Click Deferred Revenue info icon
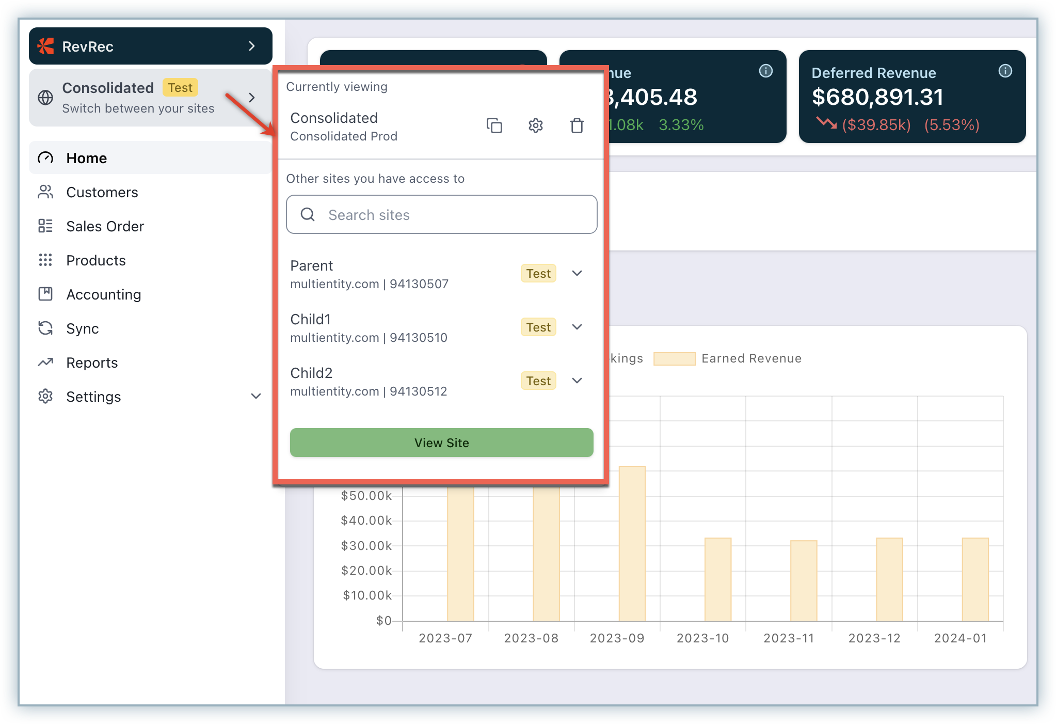The image size is (1056, 724). point(1005,71)
